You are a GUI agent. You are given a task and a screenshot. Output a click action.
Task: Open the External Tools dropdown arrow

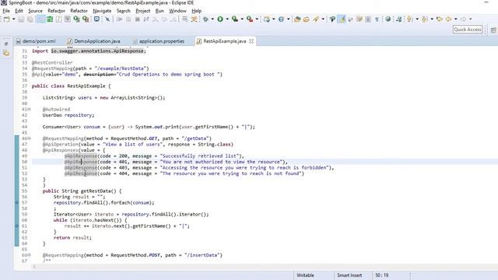pyautogui.click(x=257, y=19)
